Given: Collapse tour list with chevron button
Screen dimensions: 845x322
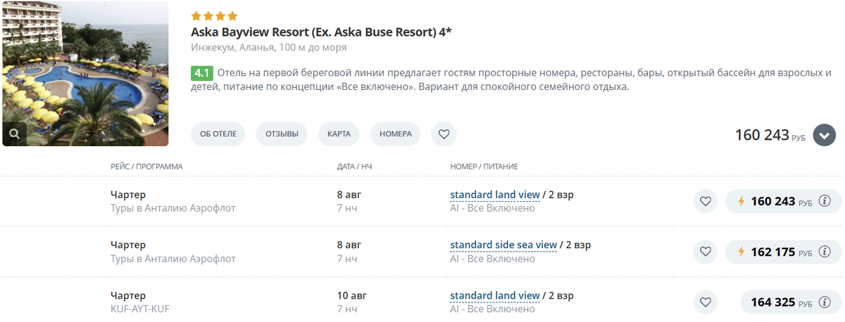Looking at the screenshot, I should [x=824, y=135].
